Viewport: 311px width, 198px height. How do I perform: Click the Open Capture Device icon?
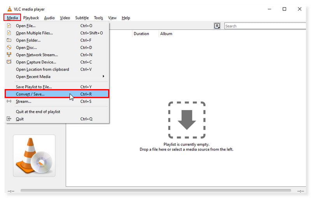[9, 62]
